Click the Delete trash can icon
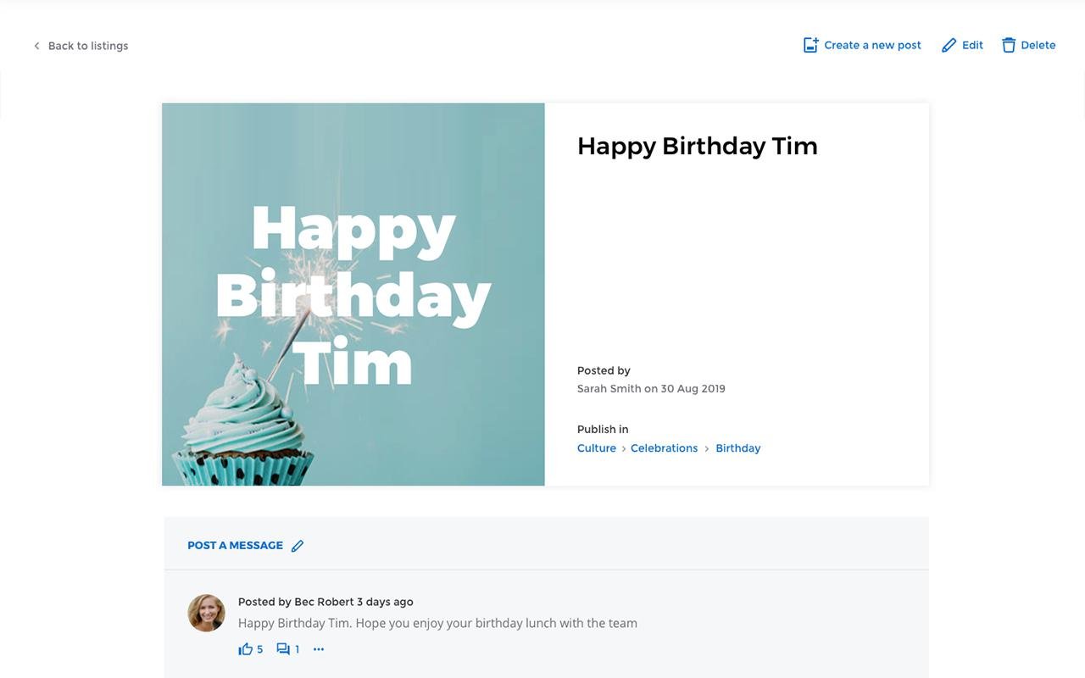The height and width of the screenshot is (678, 1085). click(1009, 45)
